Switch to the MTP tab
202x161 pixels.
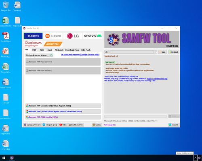(x=34, y=50)
